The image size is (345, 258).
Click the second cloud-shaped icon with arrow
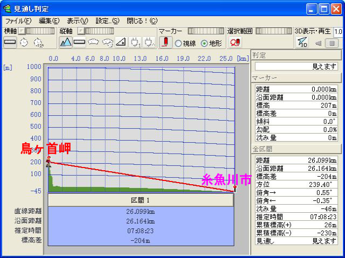coord(108,42)
